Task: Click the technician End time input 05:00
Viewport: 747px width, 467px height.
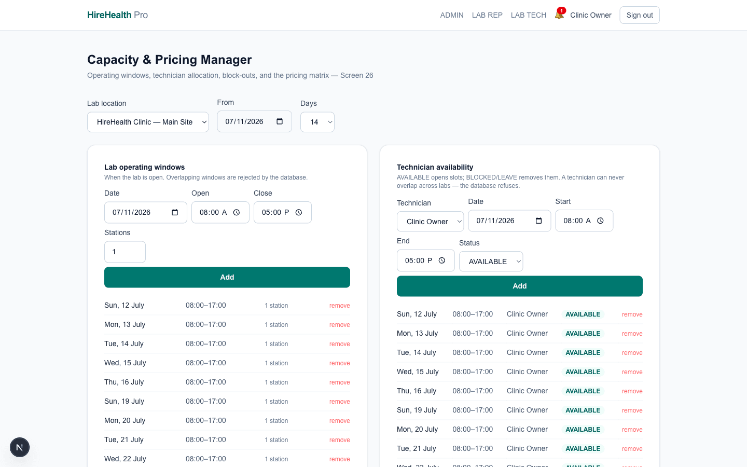Action: [426, 260]
